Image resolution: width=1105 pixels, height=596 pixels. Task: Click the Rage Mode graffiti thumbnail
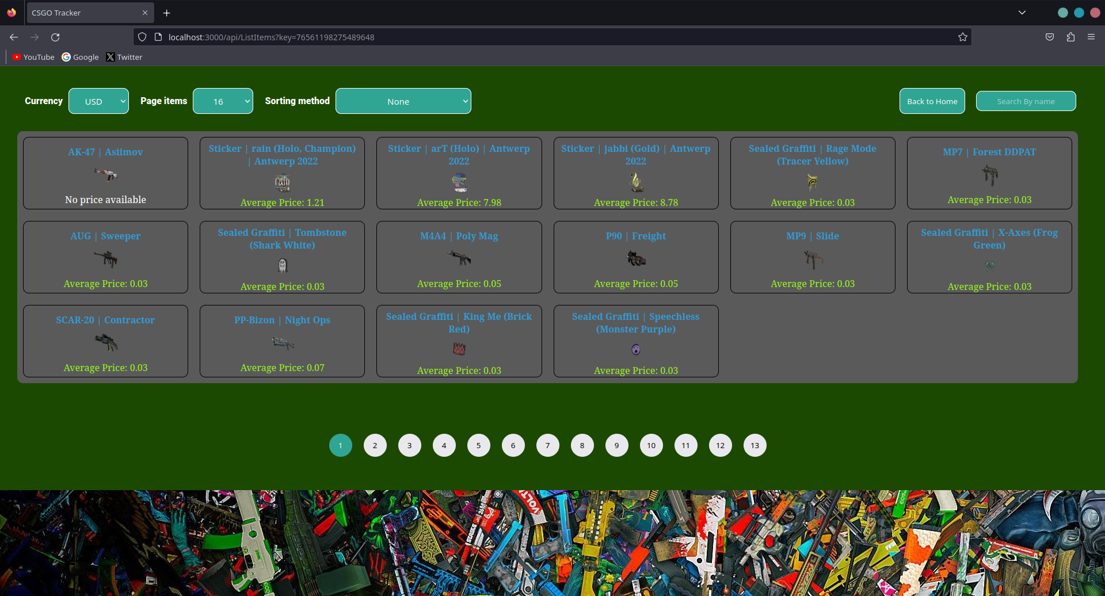pos(812,182)
